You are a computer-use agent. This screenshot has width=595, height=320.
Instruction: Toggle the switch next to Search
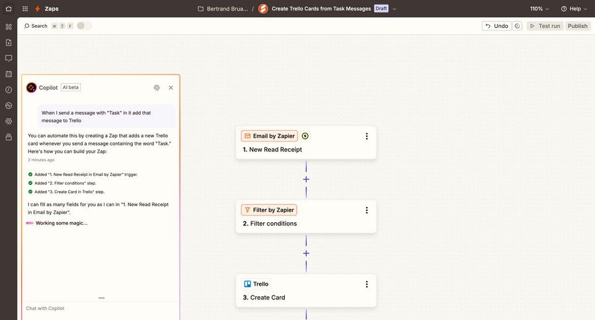coord(84,26)
